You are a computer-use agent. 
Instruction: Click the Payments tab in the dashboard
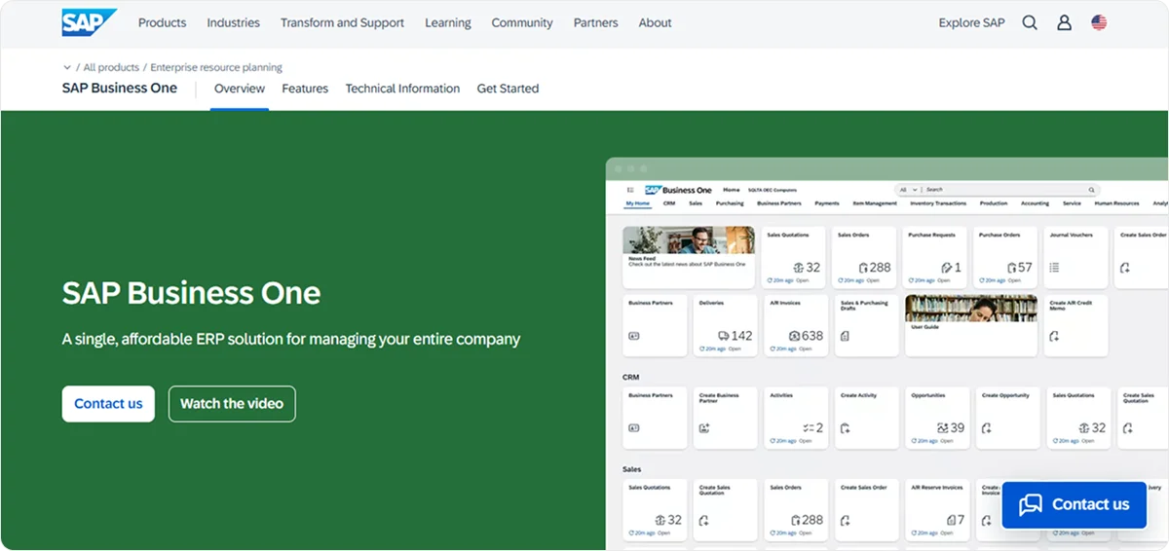(x=827, y=203)
